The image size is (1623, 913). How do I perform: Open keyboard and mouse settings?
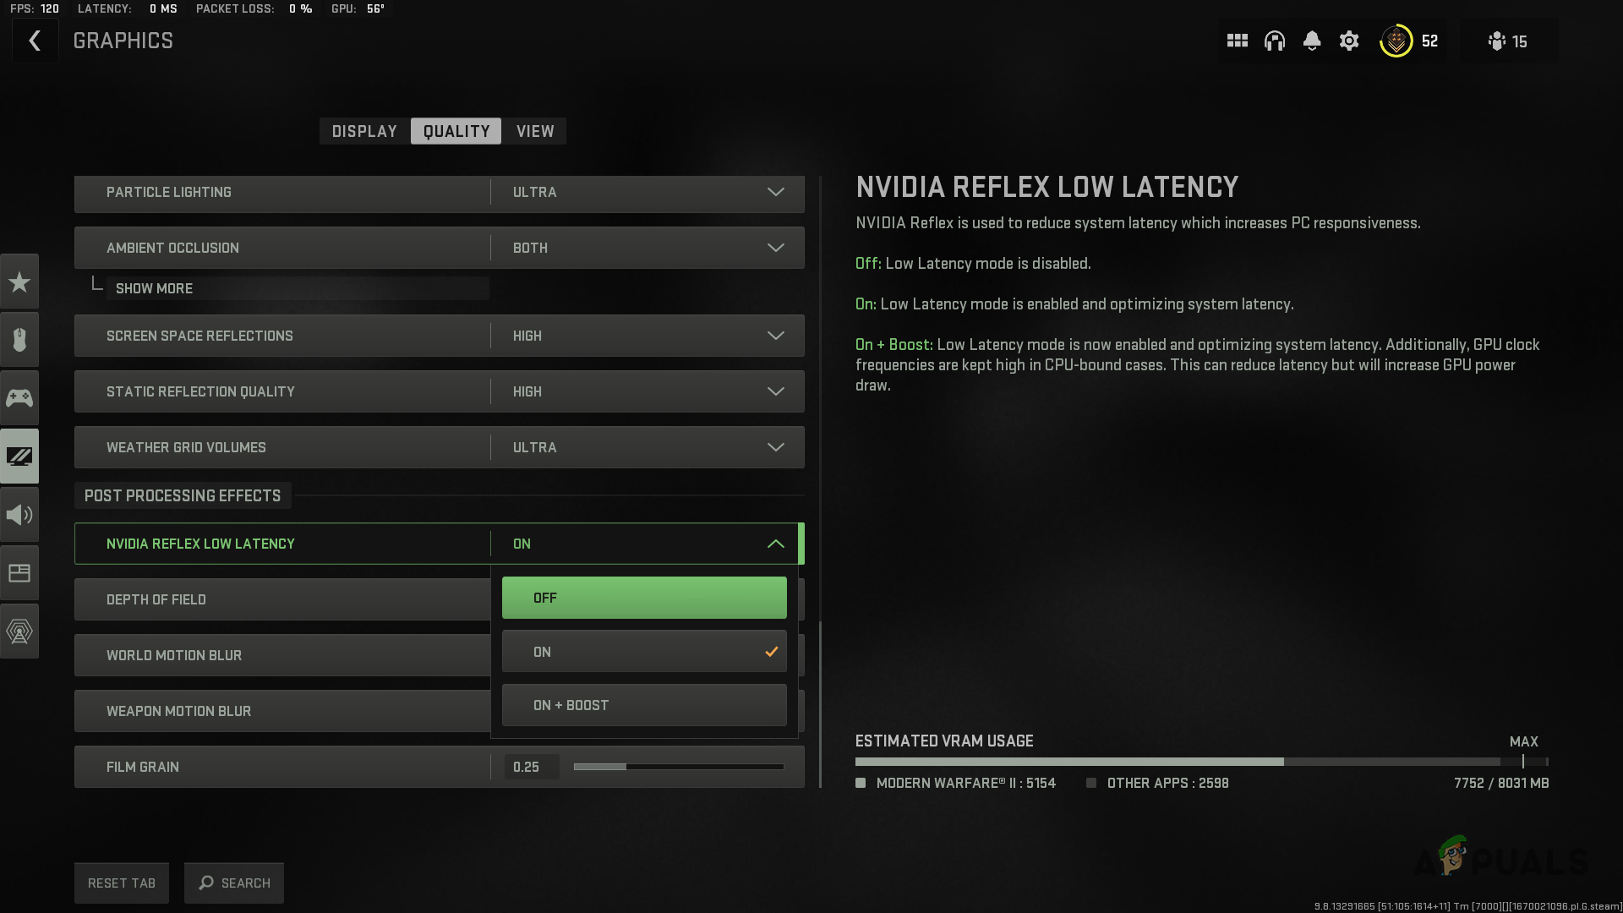19,339
